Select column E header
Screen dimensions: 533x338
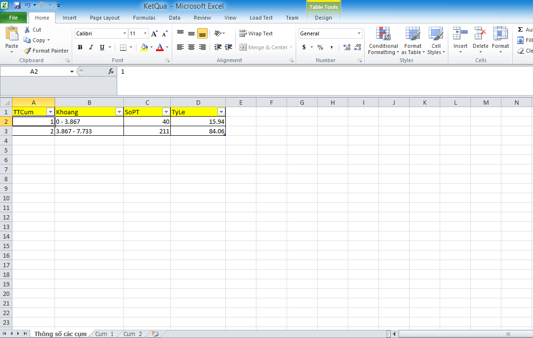click(x=241, y=102)
